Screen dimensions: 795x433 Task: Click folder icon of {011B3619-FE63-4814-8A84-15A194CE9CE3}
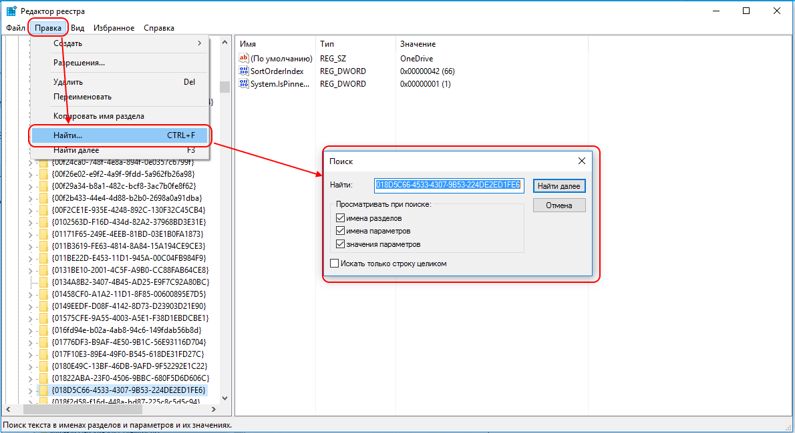coord(43,246)
